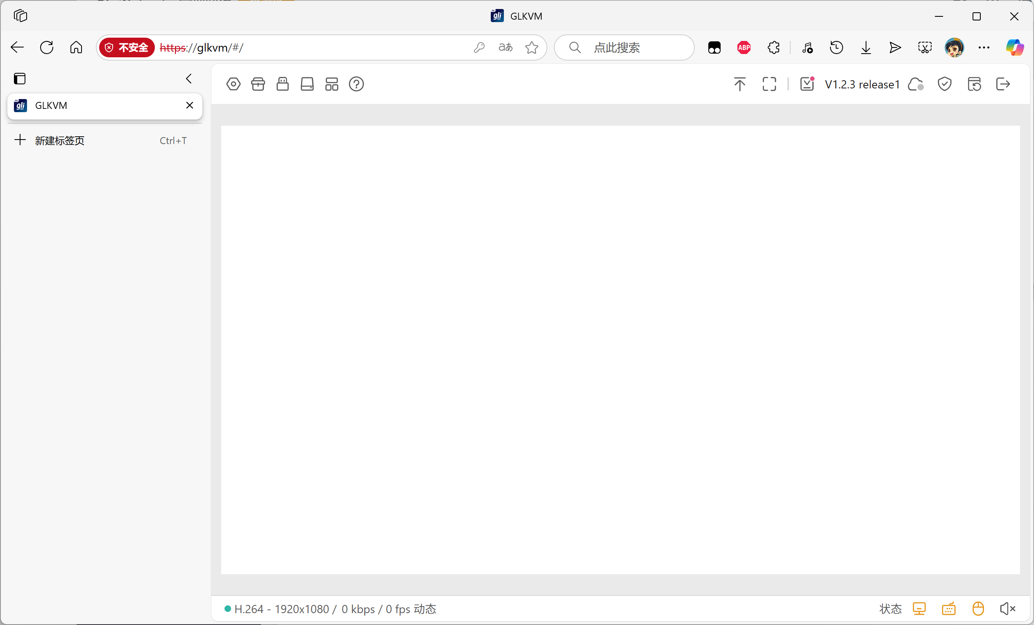
Task: Enter fullscreen mode with the corners icon
Action: pyautogui.click(x=769, y=84)
